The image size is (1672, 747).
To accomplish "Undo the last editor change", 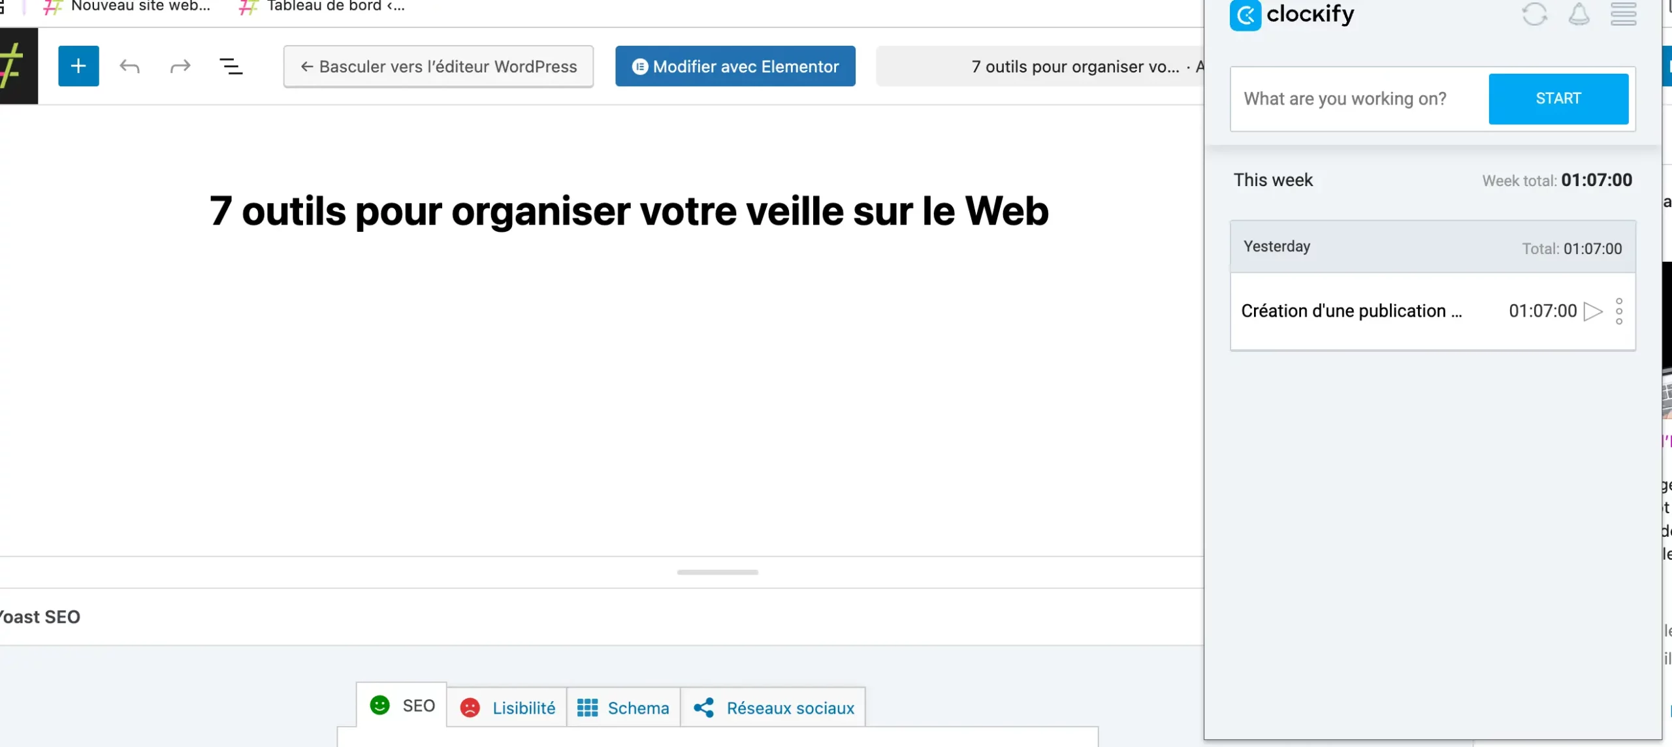I will (129, 66).
